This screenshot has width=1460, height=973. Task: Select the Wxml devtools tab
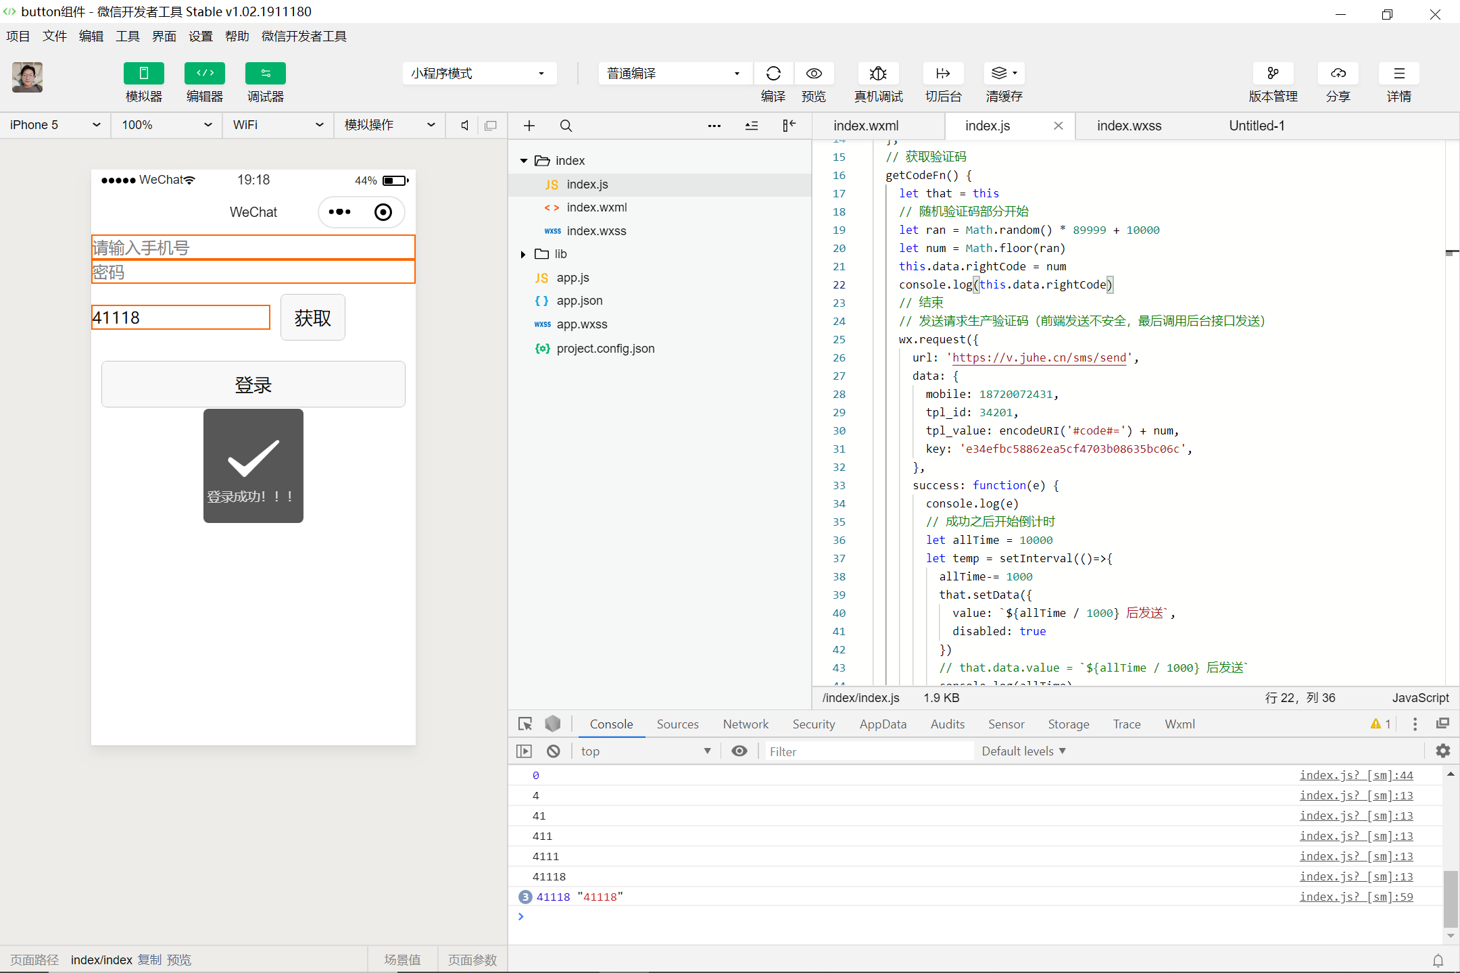(1179, 724)
